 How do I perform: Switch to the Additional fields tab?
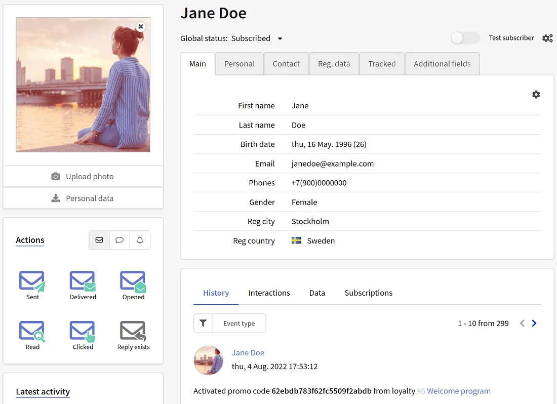[442, 64]
